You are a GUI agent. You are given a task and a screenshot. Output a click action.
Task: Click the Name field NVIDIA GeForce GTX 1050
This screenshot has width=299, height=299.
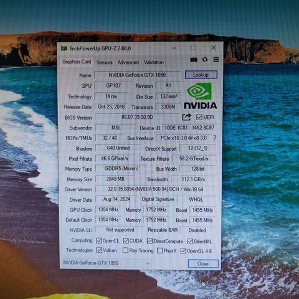137,75
